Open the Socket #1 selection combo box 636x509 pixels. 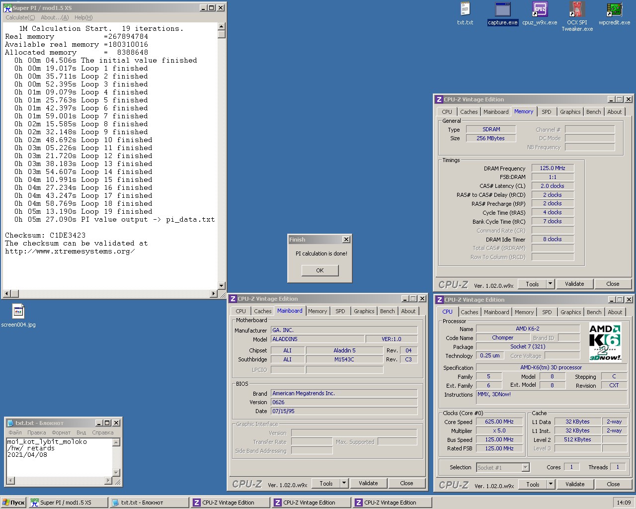(503, 468)
